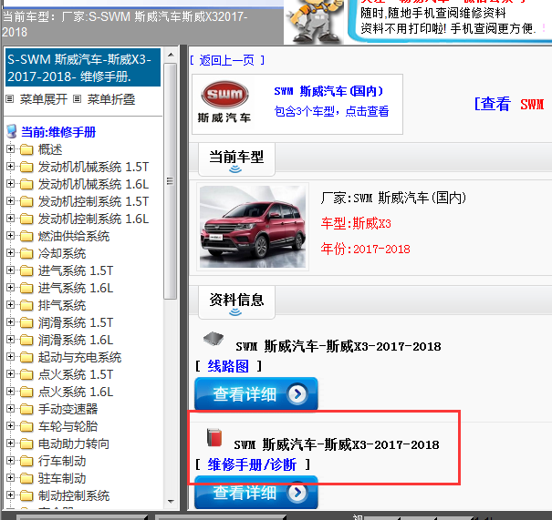Expand 燃油供给系统 tree node
The image size is (552, 520).
pyautogui.click(x=10, y=236)
